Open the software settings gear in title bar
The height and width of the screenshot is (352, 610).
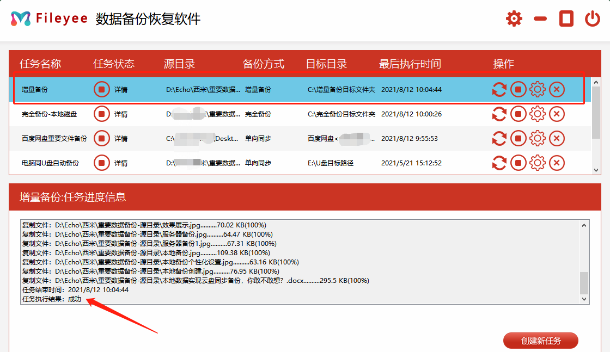(x=514, y=17)
